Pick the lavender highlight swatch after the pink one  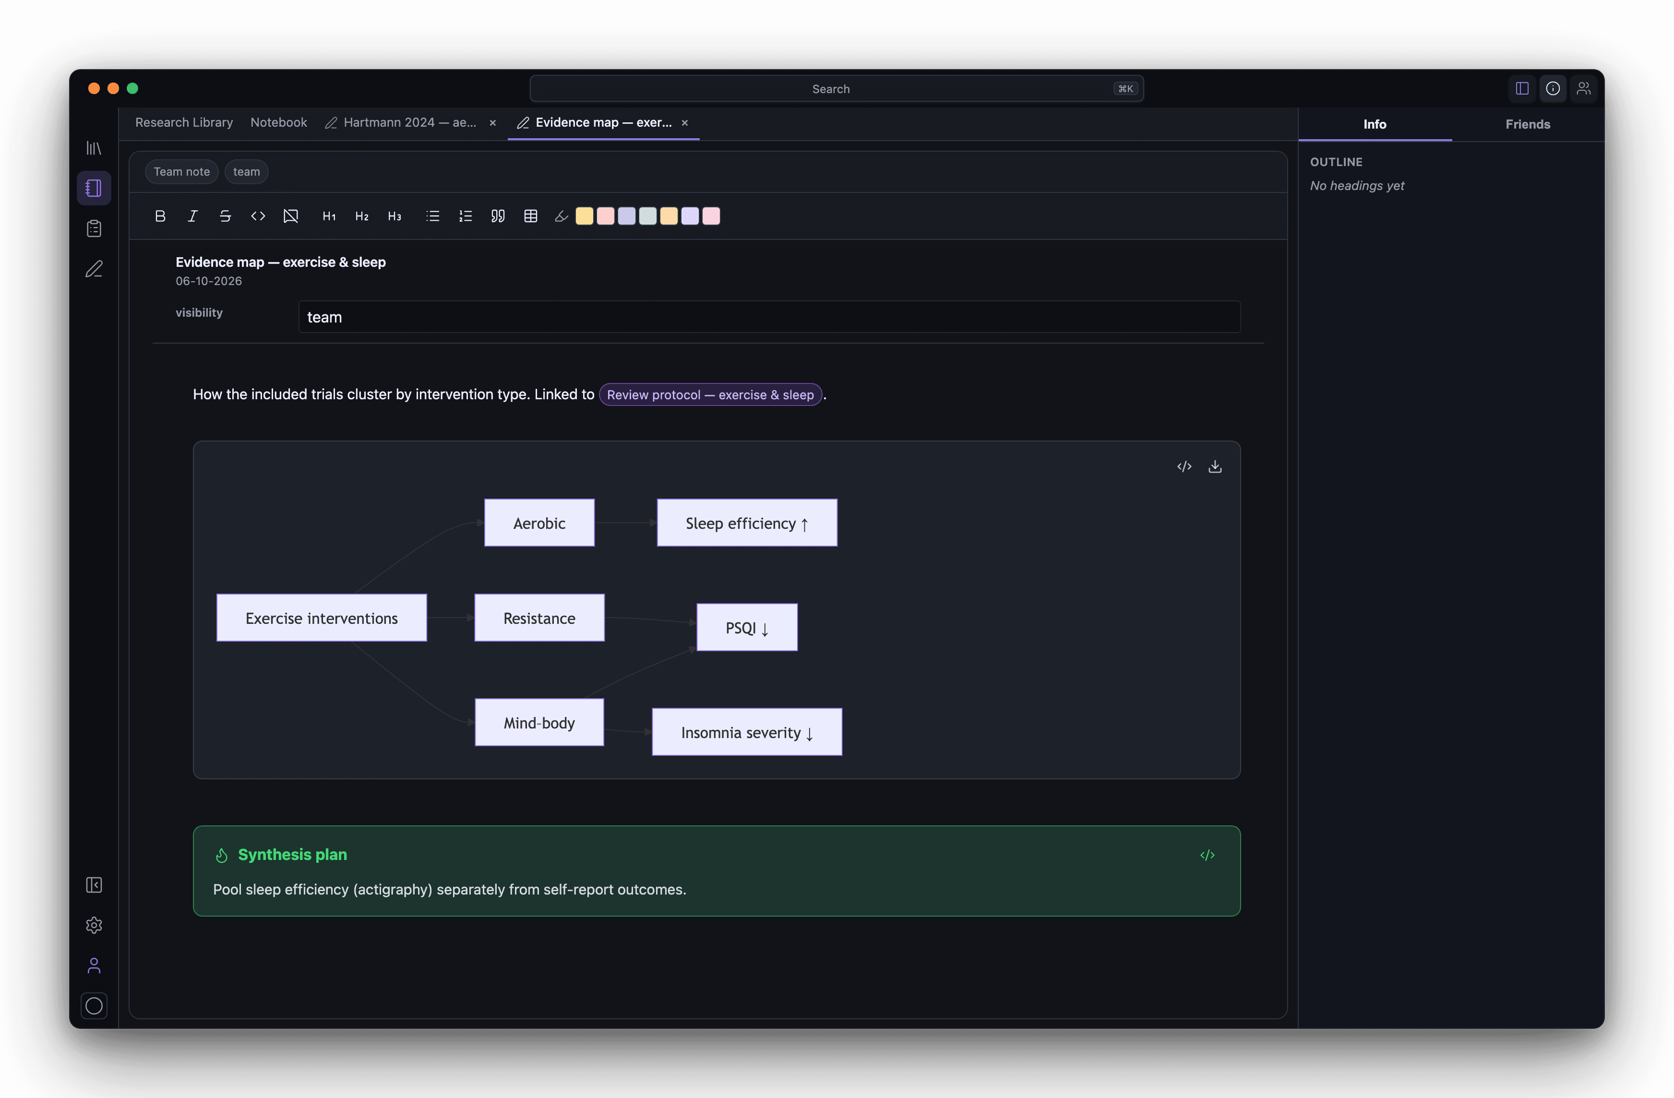pos(627,216)
